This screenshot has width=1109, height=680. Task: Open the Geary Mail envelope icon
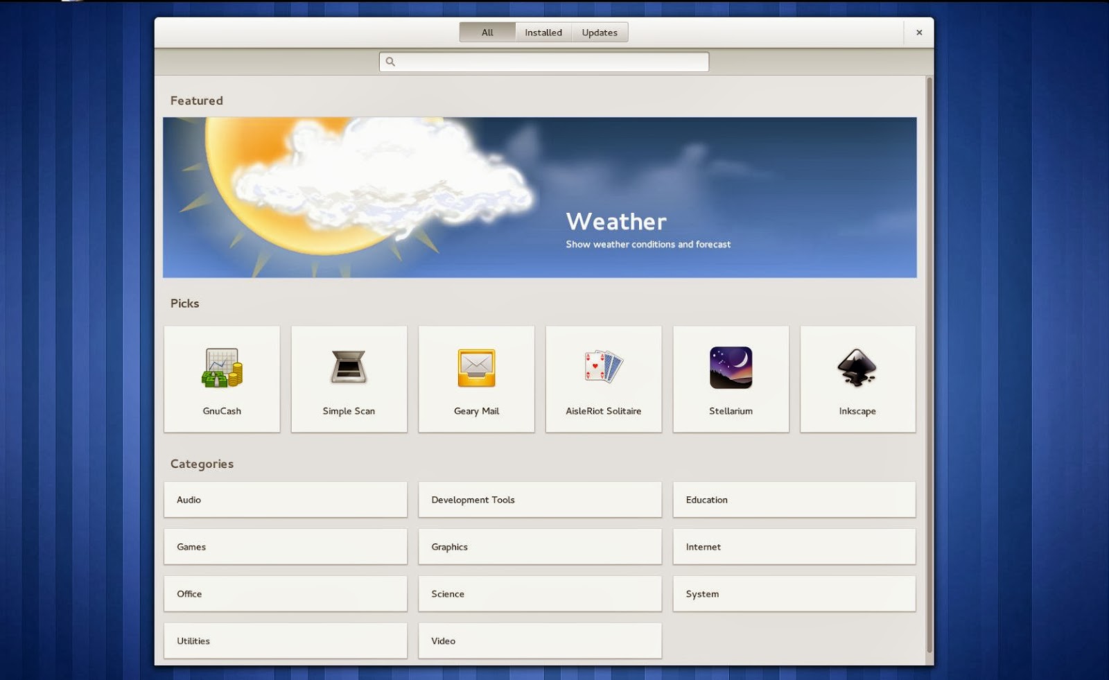476,367
